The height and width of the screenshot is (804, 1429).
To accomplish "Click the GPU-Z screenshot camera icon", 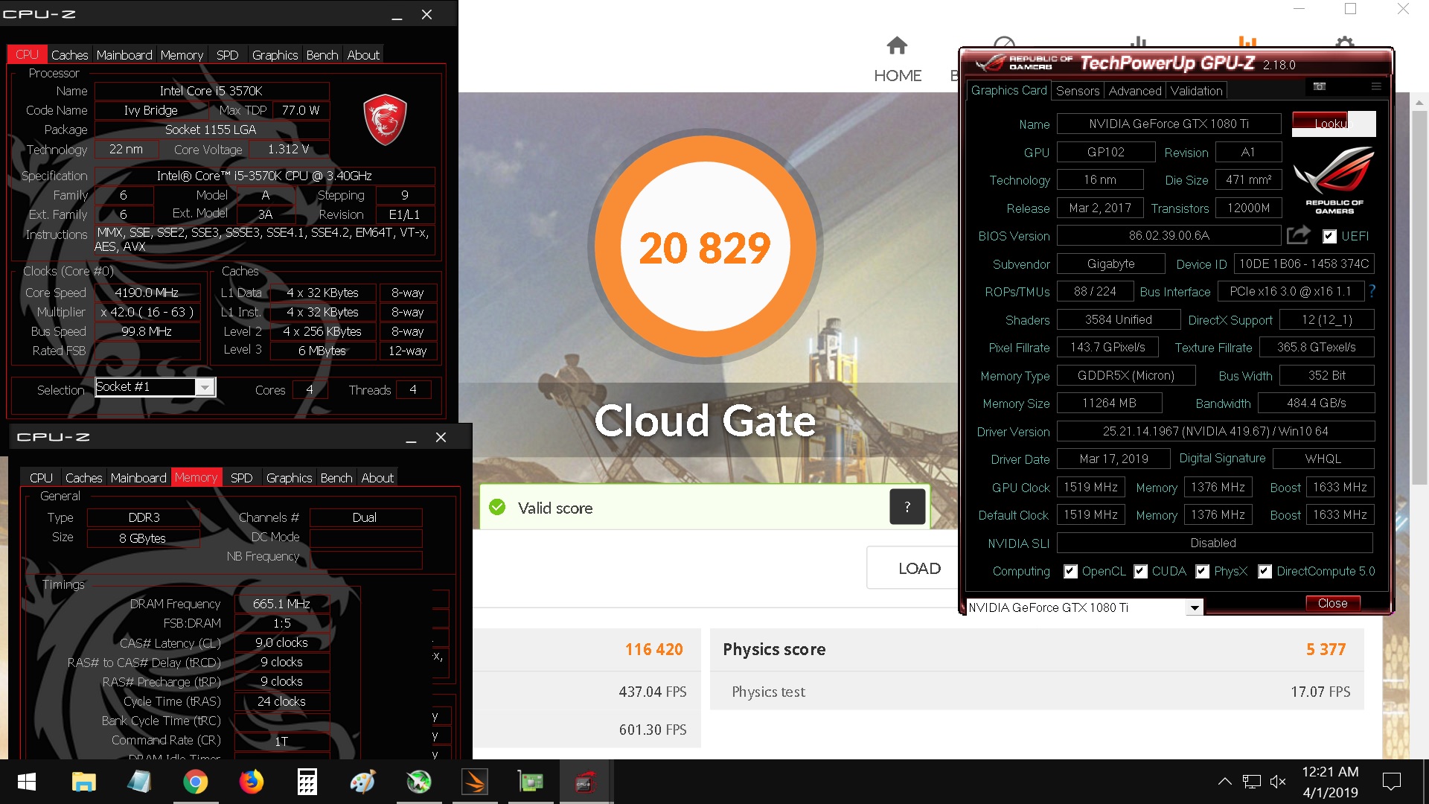I will point(1320,86).
